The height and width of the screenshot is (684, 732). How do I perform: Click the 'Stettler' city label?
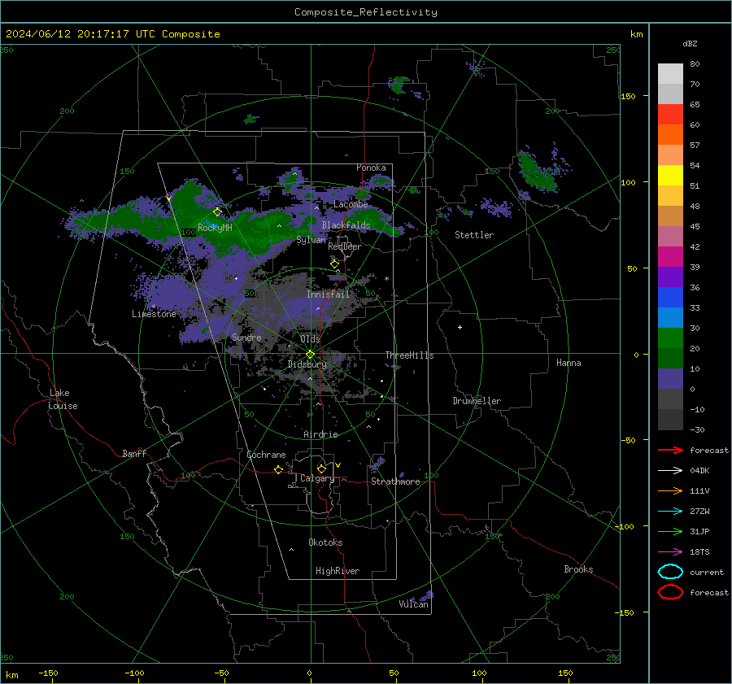pos(474,235)
